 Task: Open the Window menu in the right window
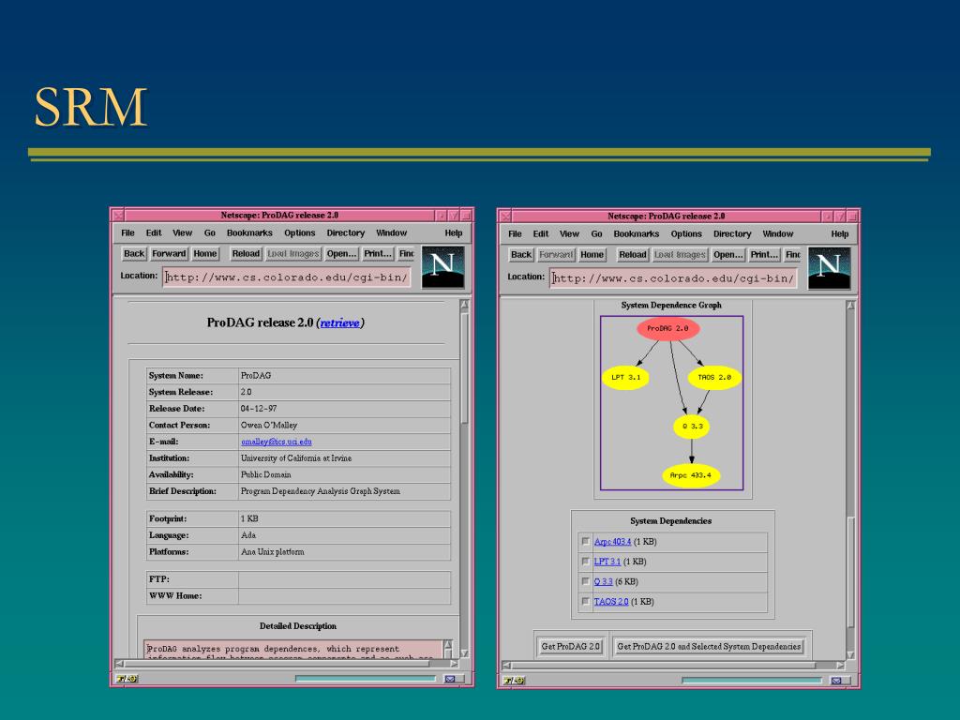click(x=777, y=233)
